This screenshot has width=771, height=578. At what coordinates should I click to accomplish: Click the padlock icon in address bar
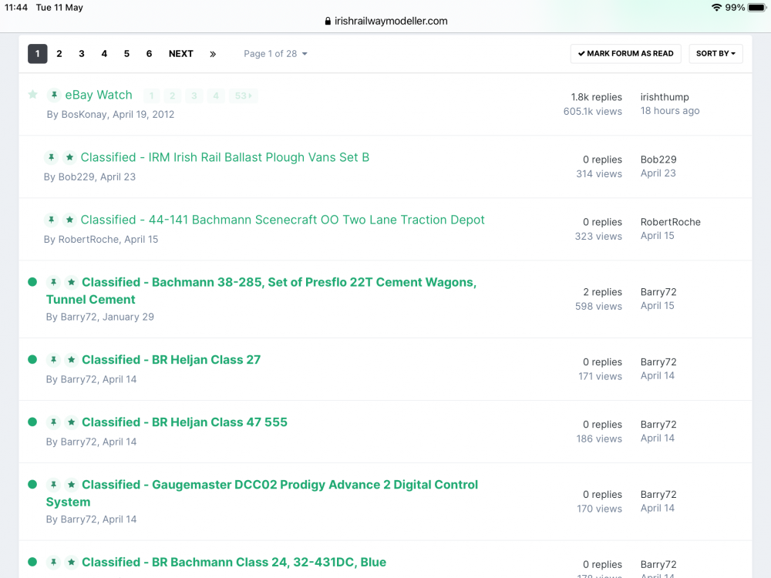point(328,22)
